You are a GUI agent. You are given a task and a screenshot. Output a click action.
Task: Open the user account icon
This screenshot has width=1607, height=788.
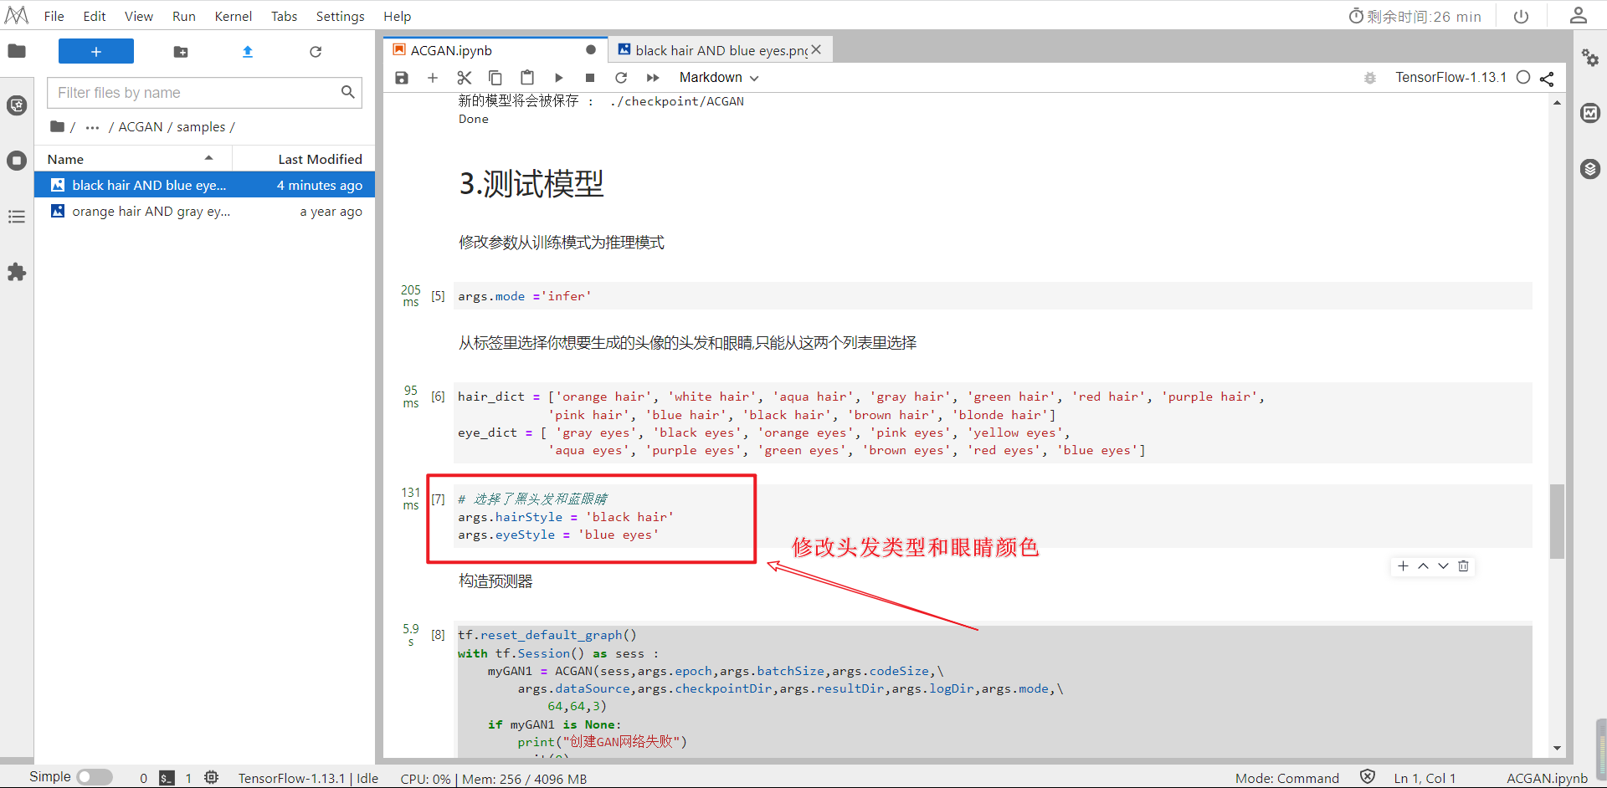click(x=1579, y=15)
